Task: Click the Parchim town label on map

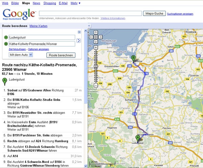Action: click(x=166, y=128)
